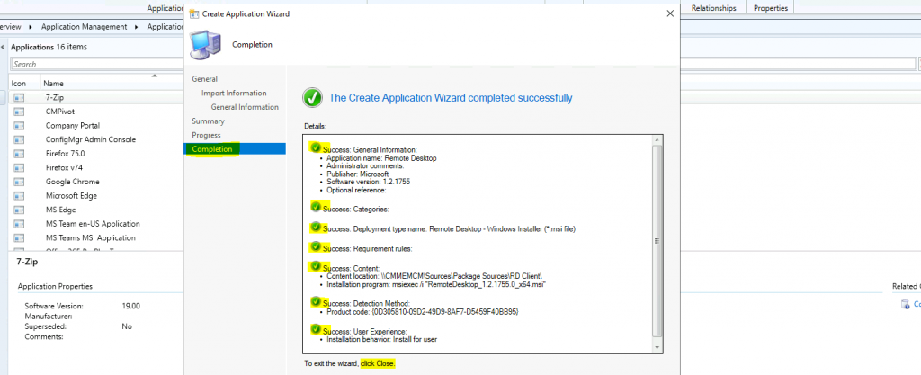Select the General Information wizard step

(x=245, y=107)
